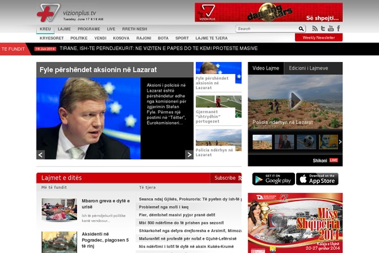
Task: Go to KRYESORET subsection
Action: pos(52,38)
